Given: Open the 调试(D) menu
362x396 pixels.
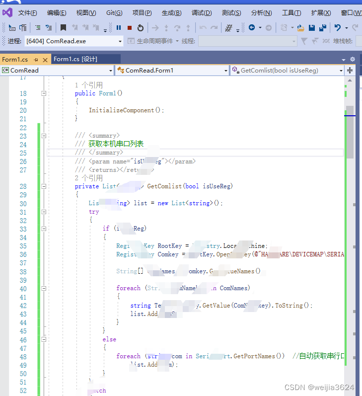Looking at the screenshot, I should [202, 12].
